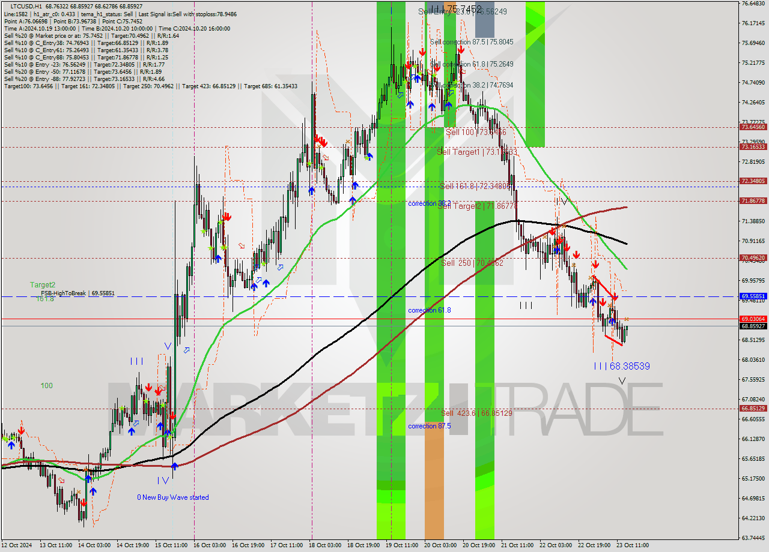Click the '21 Oct 11:00' time axis label
The width and height of the screenshot is (769, 552).
coord(517,545)
